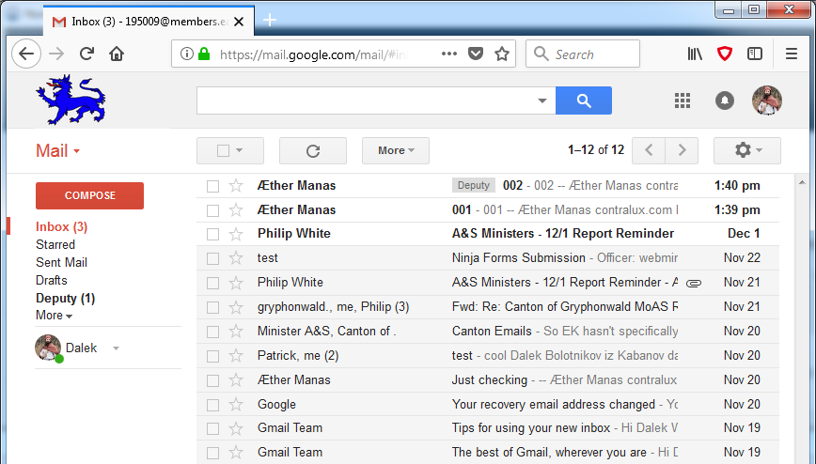Star the Google recovery email message
The image size is (816, 464).
point(236,405)
